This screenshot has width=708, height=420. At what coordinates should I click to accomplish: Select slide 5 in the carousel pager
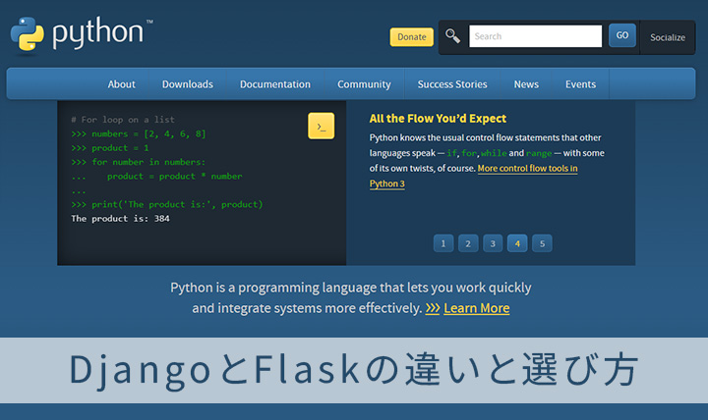click(x=542, y=243)
